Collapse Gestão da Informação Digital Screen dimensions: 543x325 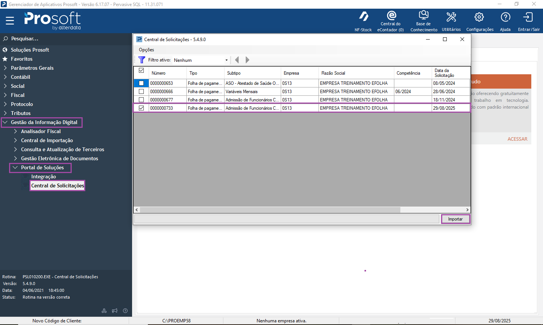pyautogui.click(x=5, y=122)
